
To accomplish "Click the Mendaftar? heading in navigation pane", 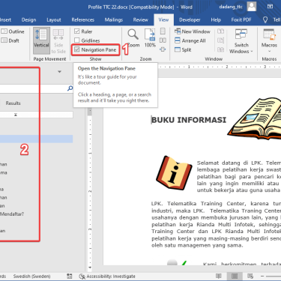I will [12, 214].
